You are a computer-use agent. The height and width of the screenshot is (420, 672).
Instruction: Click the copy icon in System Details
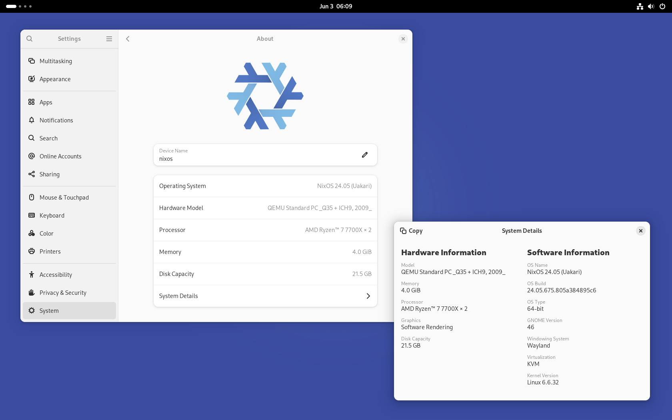point(403,231)
